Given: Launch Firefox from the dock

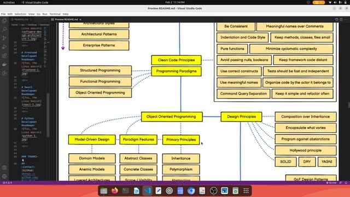Looking at the screenshot, I should [115, 191].
